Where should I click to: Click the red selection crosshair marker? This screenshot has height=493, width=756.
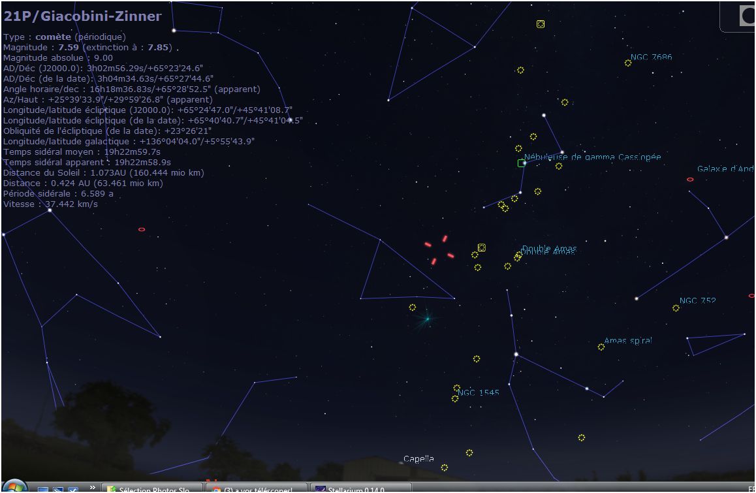[x=439, y=250]
